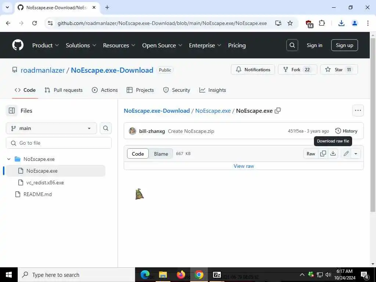Screen dimensions: 376x282
Task: Collapse file tree side panel icon
Action: click(x=12, y=111)
